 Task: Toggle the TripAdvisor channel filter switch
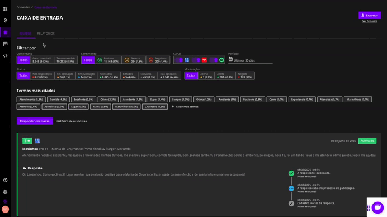tap(214, 60)
